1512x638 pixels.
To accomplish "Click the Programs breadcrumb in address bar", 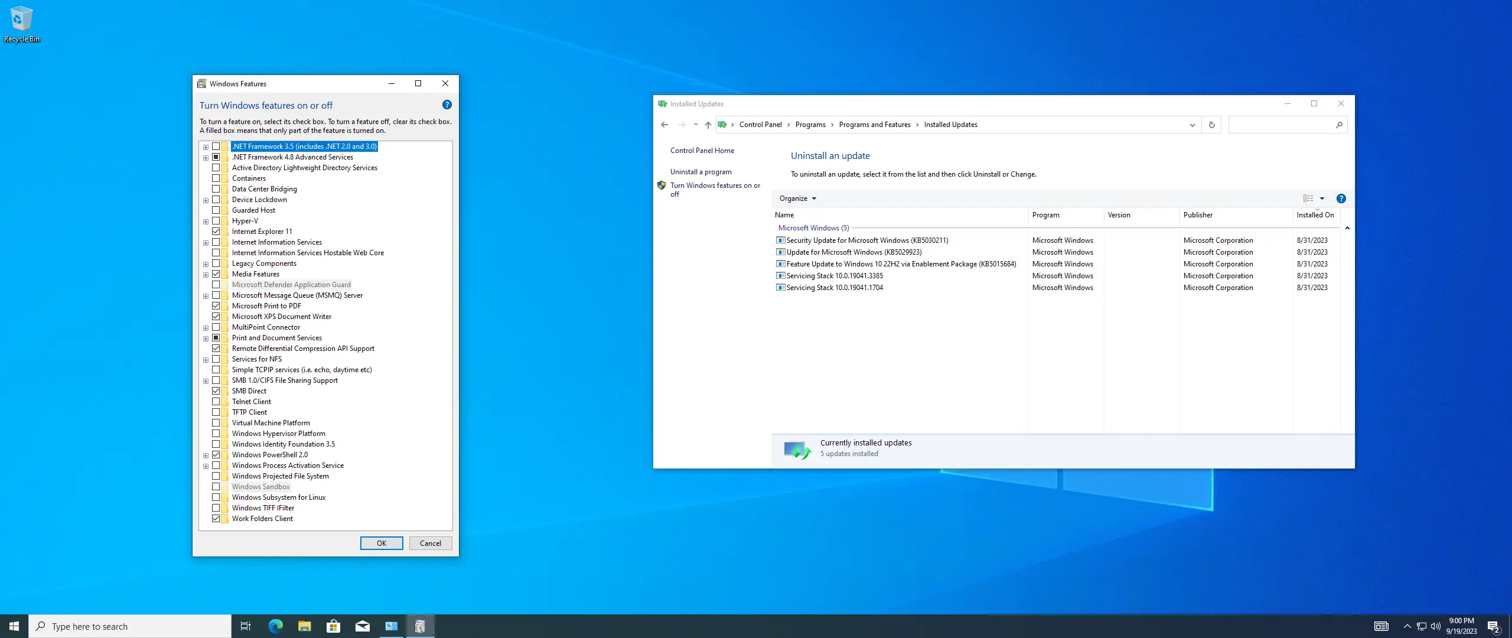I will coord(810,125).
